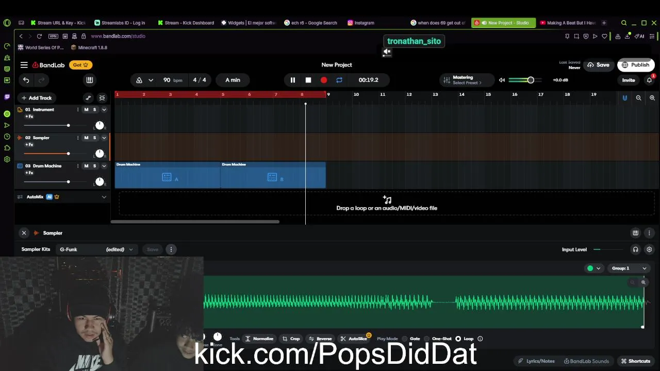Mute the 02 Sampler track
The height and width of the screenshot is (371, 660).
[x=86, y=138]
